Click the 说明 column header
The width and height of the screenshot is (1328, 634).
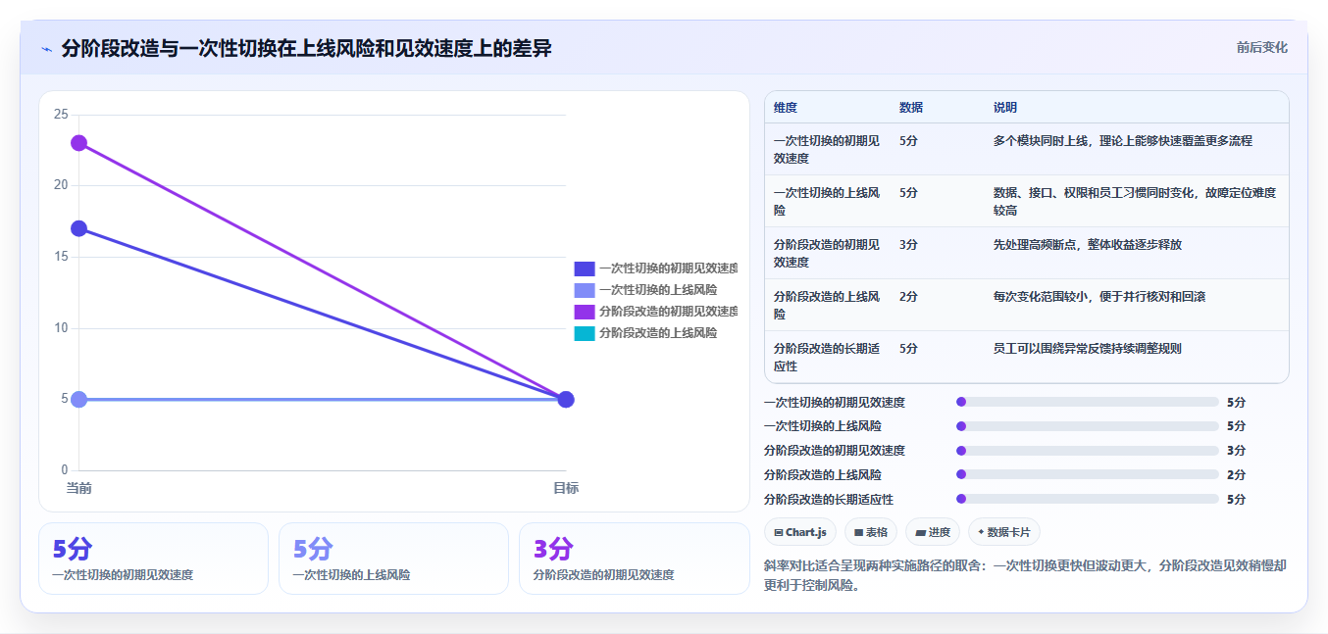tap(1005, 108)
